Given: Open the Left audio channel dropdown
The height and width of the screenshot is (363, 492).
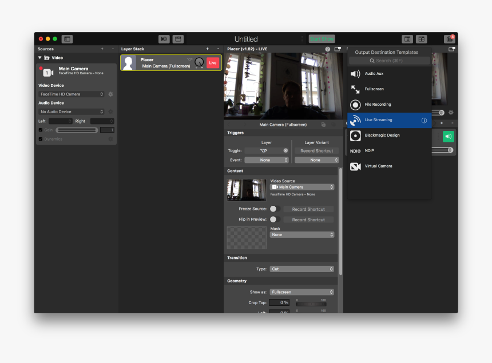Looking at the screenshot, I should click(x=61, y=121).
